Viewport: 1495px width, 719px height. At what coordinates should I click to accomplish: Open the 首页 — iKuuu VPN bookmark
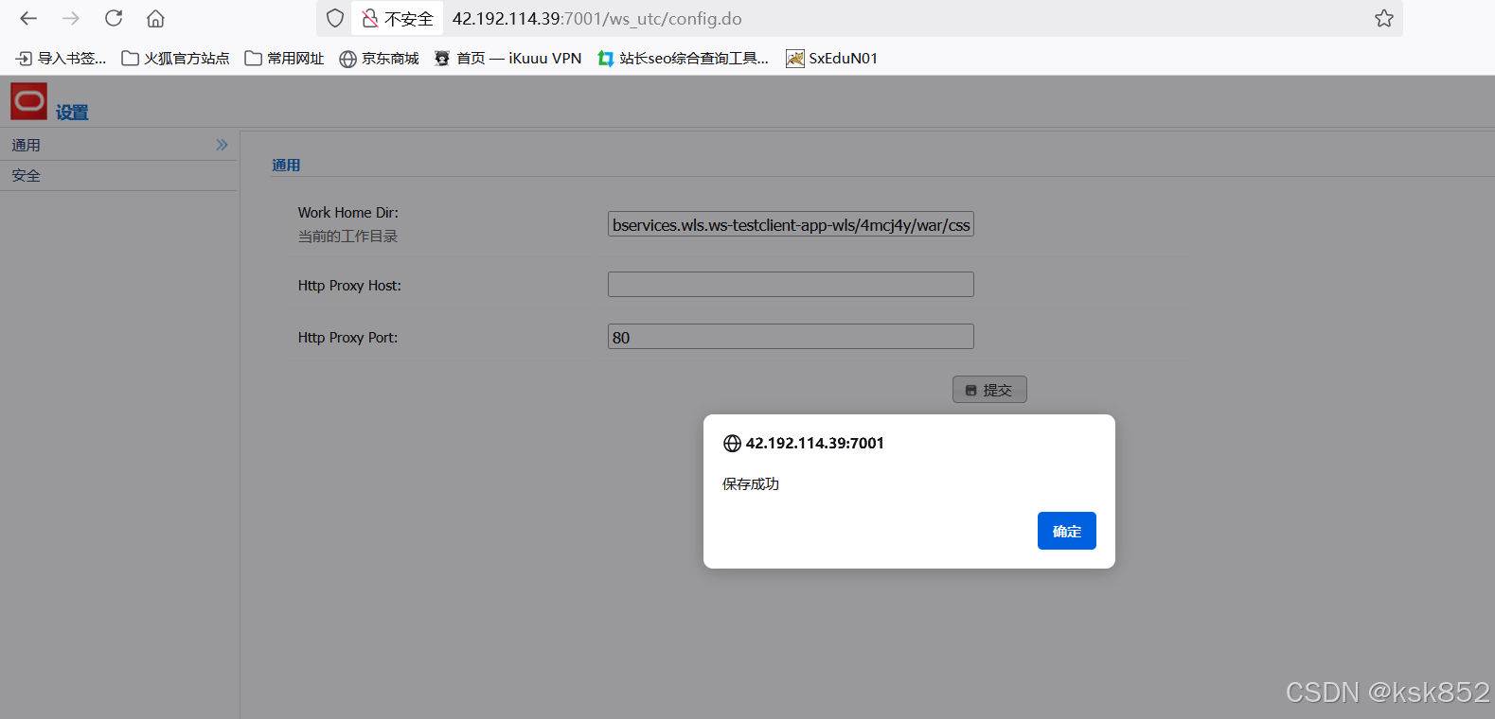tap(507, 59)
